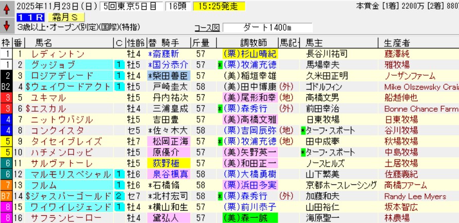Open horse レディントン details

[x=58, y=54]
